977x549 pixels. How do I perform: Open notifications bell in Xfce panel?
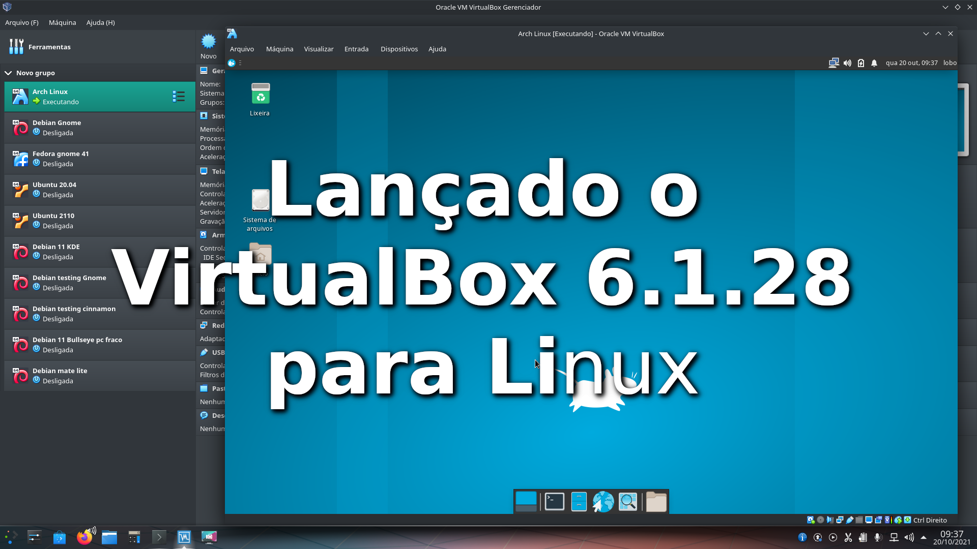[874, 63]
